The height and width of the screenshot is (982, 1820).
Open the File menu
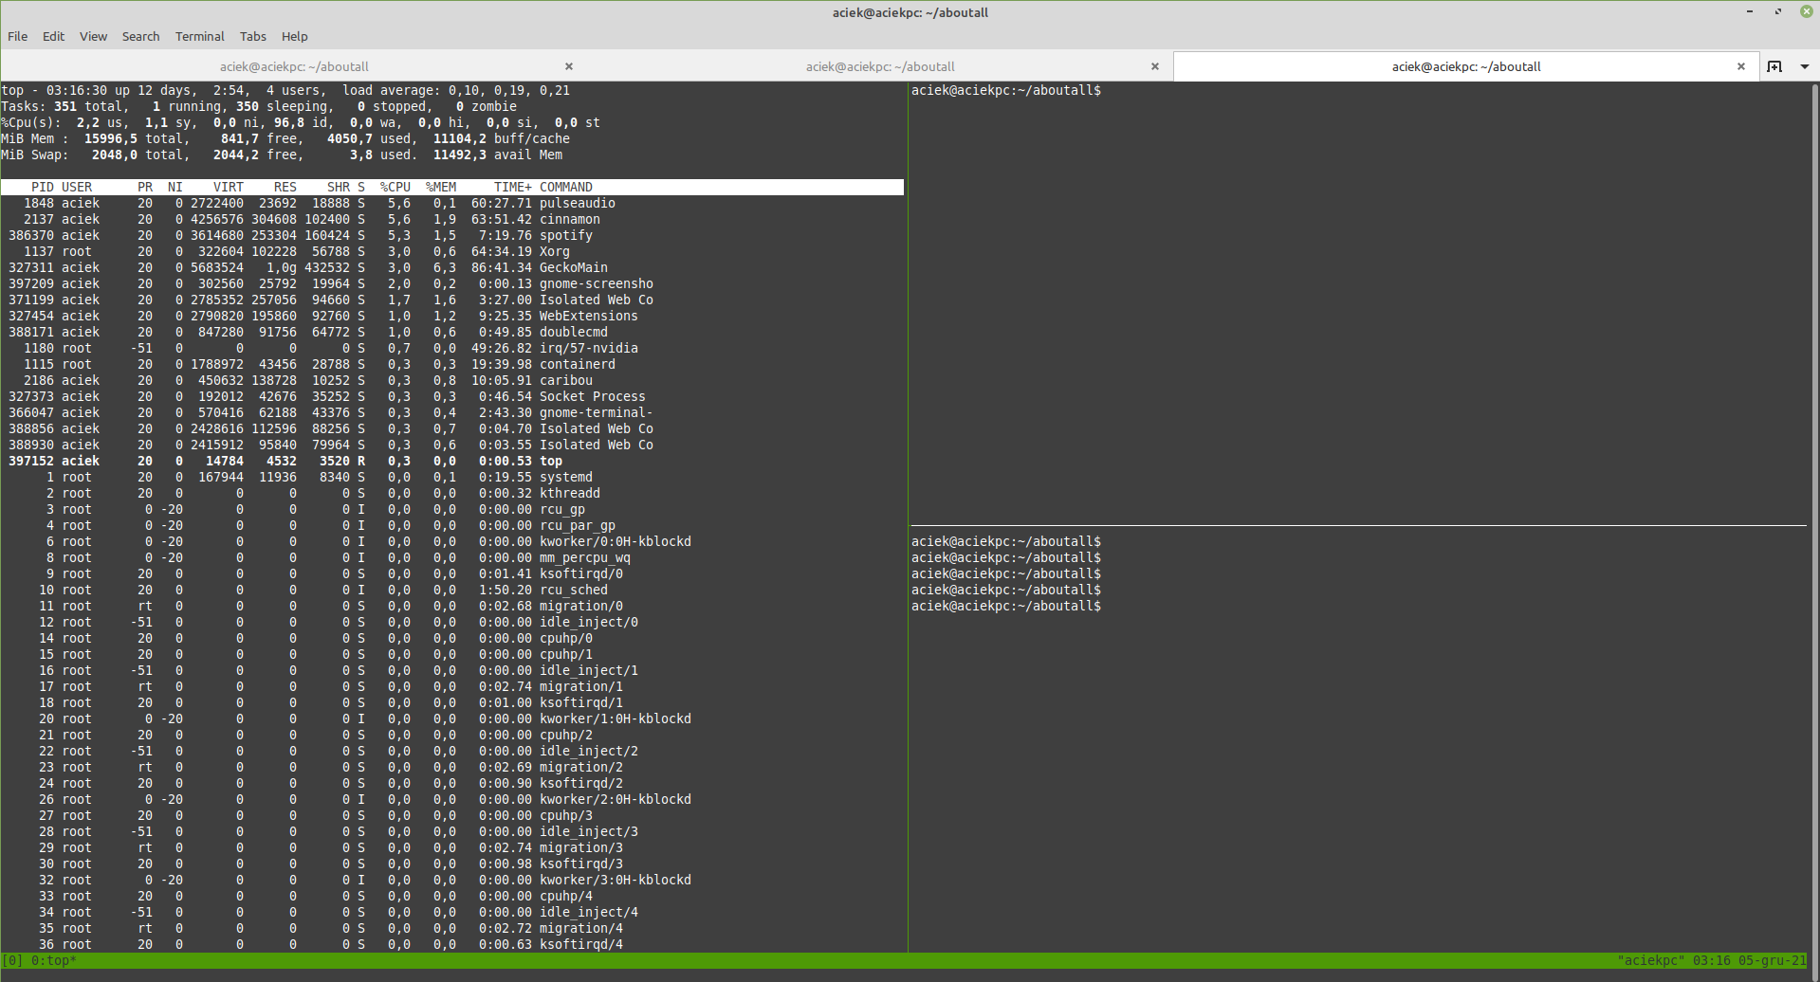[17, 36]
